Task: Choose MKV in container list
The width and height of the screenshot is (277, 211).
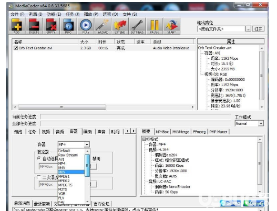Action: 71,172
